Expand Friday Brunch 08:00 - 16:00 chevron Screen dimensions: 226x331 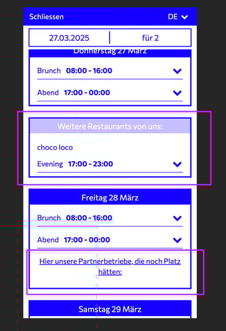coord(178,218)
